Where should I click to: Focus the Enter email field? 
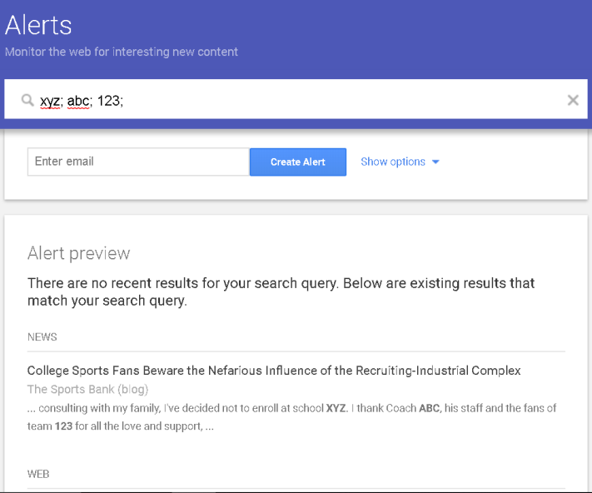pos(138,162)
